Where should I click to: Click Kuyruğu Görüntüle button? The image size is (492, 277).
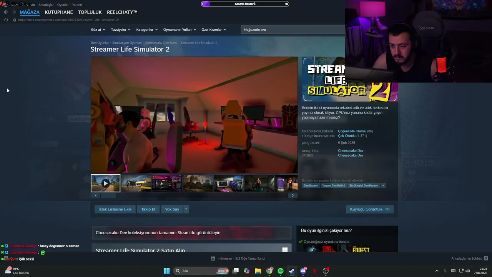[x=370, y=209]
